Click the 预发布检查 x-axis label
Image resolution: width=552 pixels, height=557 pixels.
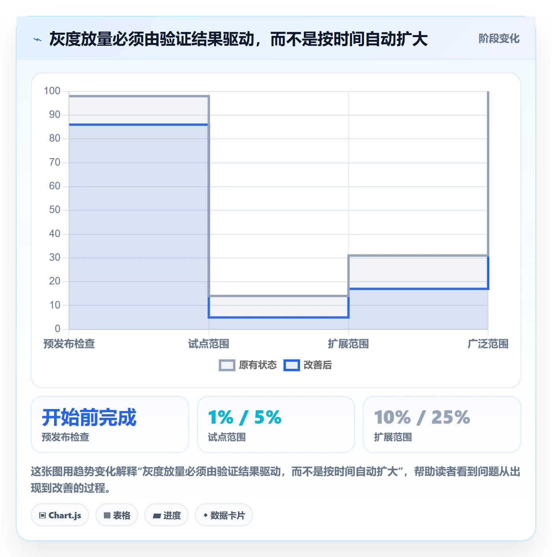[x=69, y=344]
